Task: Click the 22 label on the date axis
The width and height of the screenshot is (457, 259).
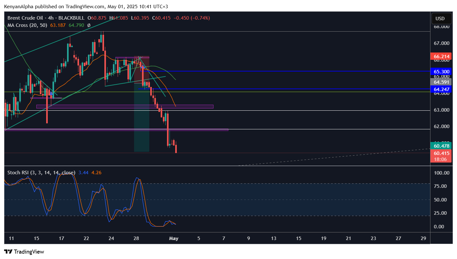Action: pos(86,238)
